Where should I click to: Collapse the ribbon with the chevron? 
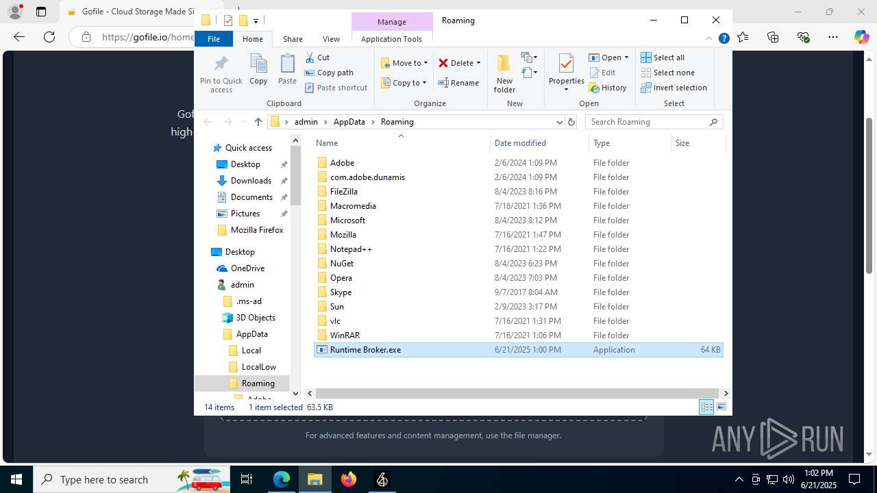[x=709, y=39]
